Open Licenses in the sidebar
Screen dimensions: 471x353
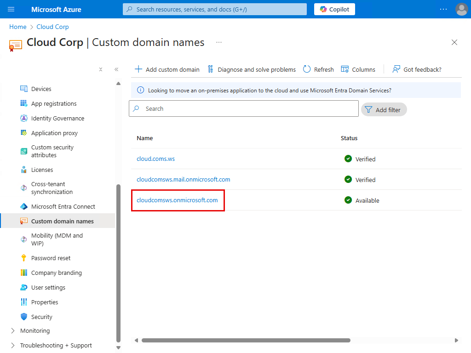pyautogui.click(x=42, y=170)
